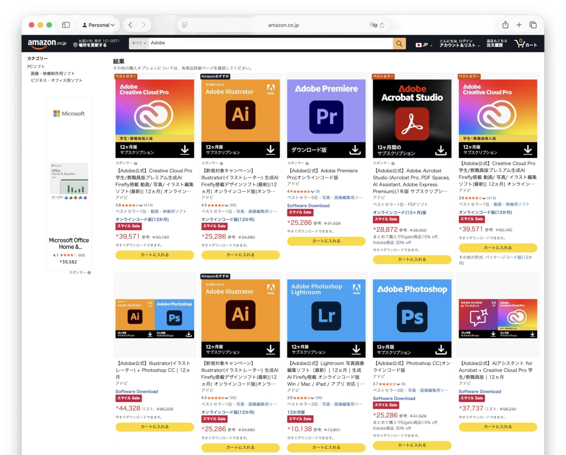The width and height of the screenshot is (566, 455).
Task: Click the ¥28,872 Acrobat Studio price
Action: (x=385, y=229)
